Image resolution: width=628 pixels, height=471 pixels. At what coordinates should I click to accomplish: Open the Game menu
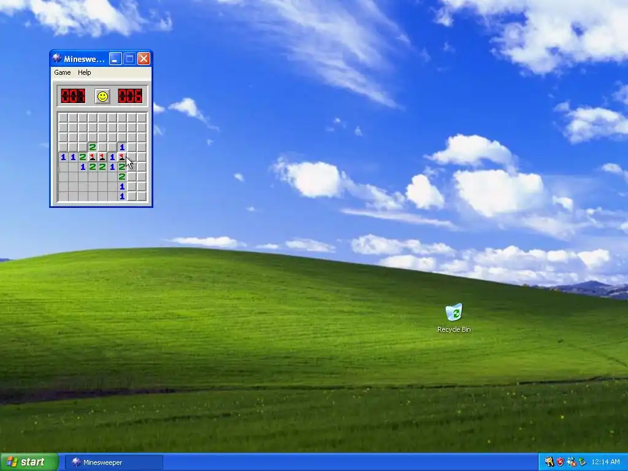[63, 72]
